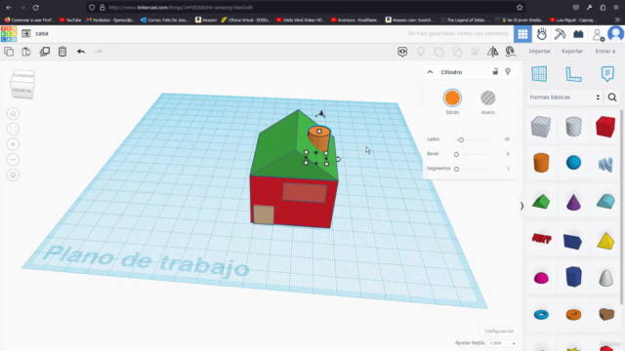Image resolution: width=625 pixels, height=351 pixels.
Task: Redo with the forward arrow icon
Action: tap(98, 52)
